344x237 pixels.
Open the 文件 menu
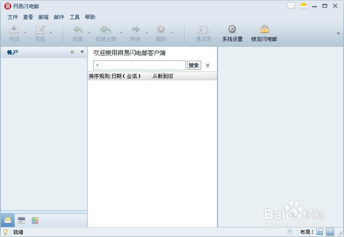pos(12,17)
